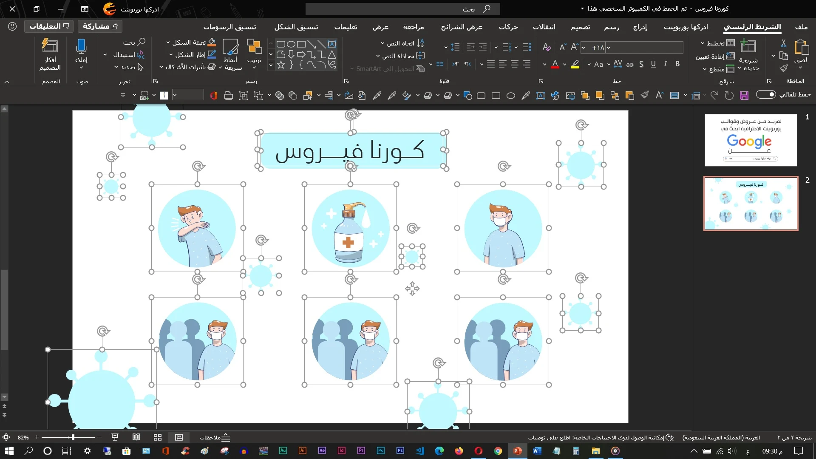This screenshot has width=816, height=459.
Task: Expand Layout (تخطيط) dropdown
Action: (x=703, y=43)
